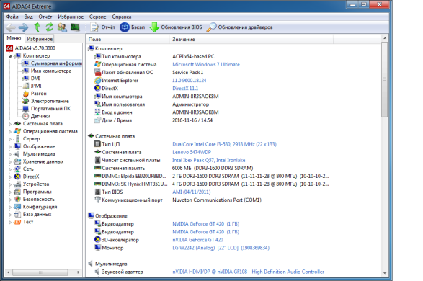
Task: Switch to the Меню tab
Action: tap(14, 38)
